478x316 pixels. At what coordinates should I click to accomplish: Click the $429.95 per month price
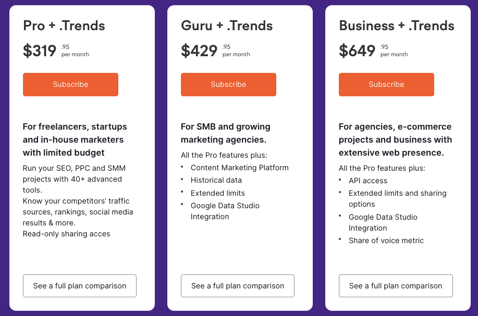pyautogui.click(x=215, y=50)
